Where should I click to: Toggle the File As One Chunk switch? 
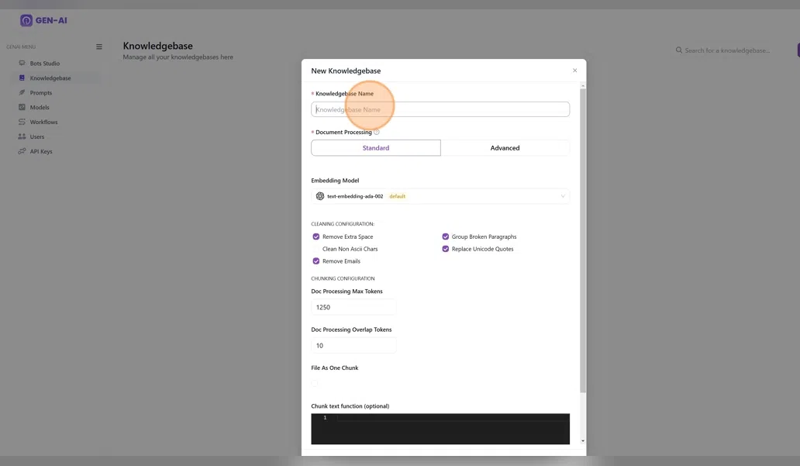point(316,382)
